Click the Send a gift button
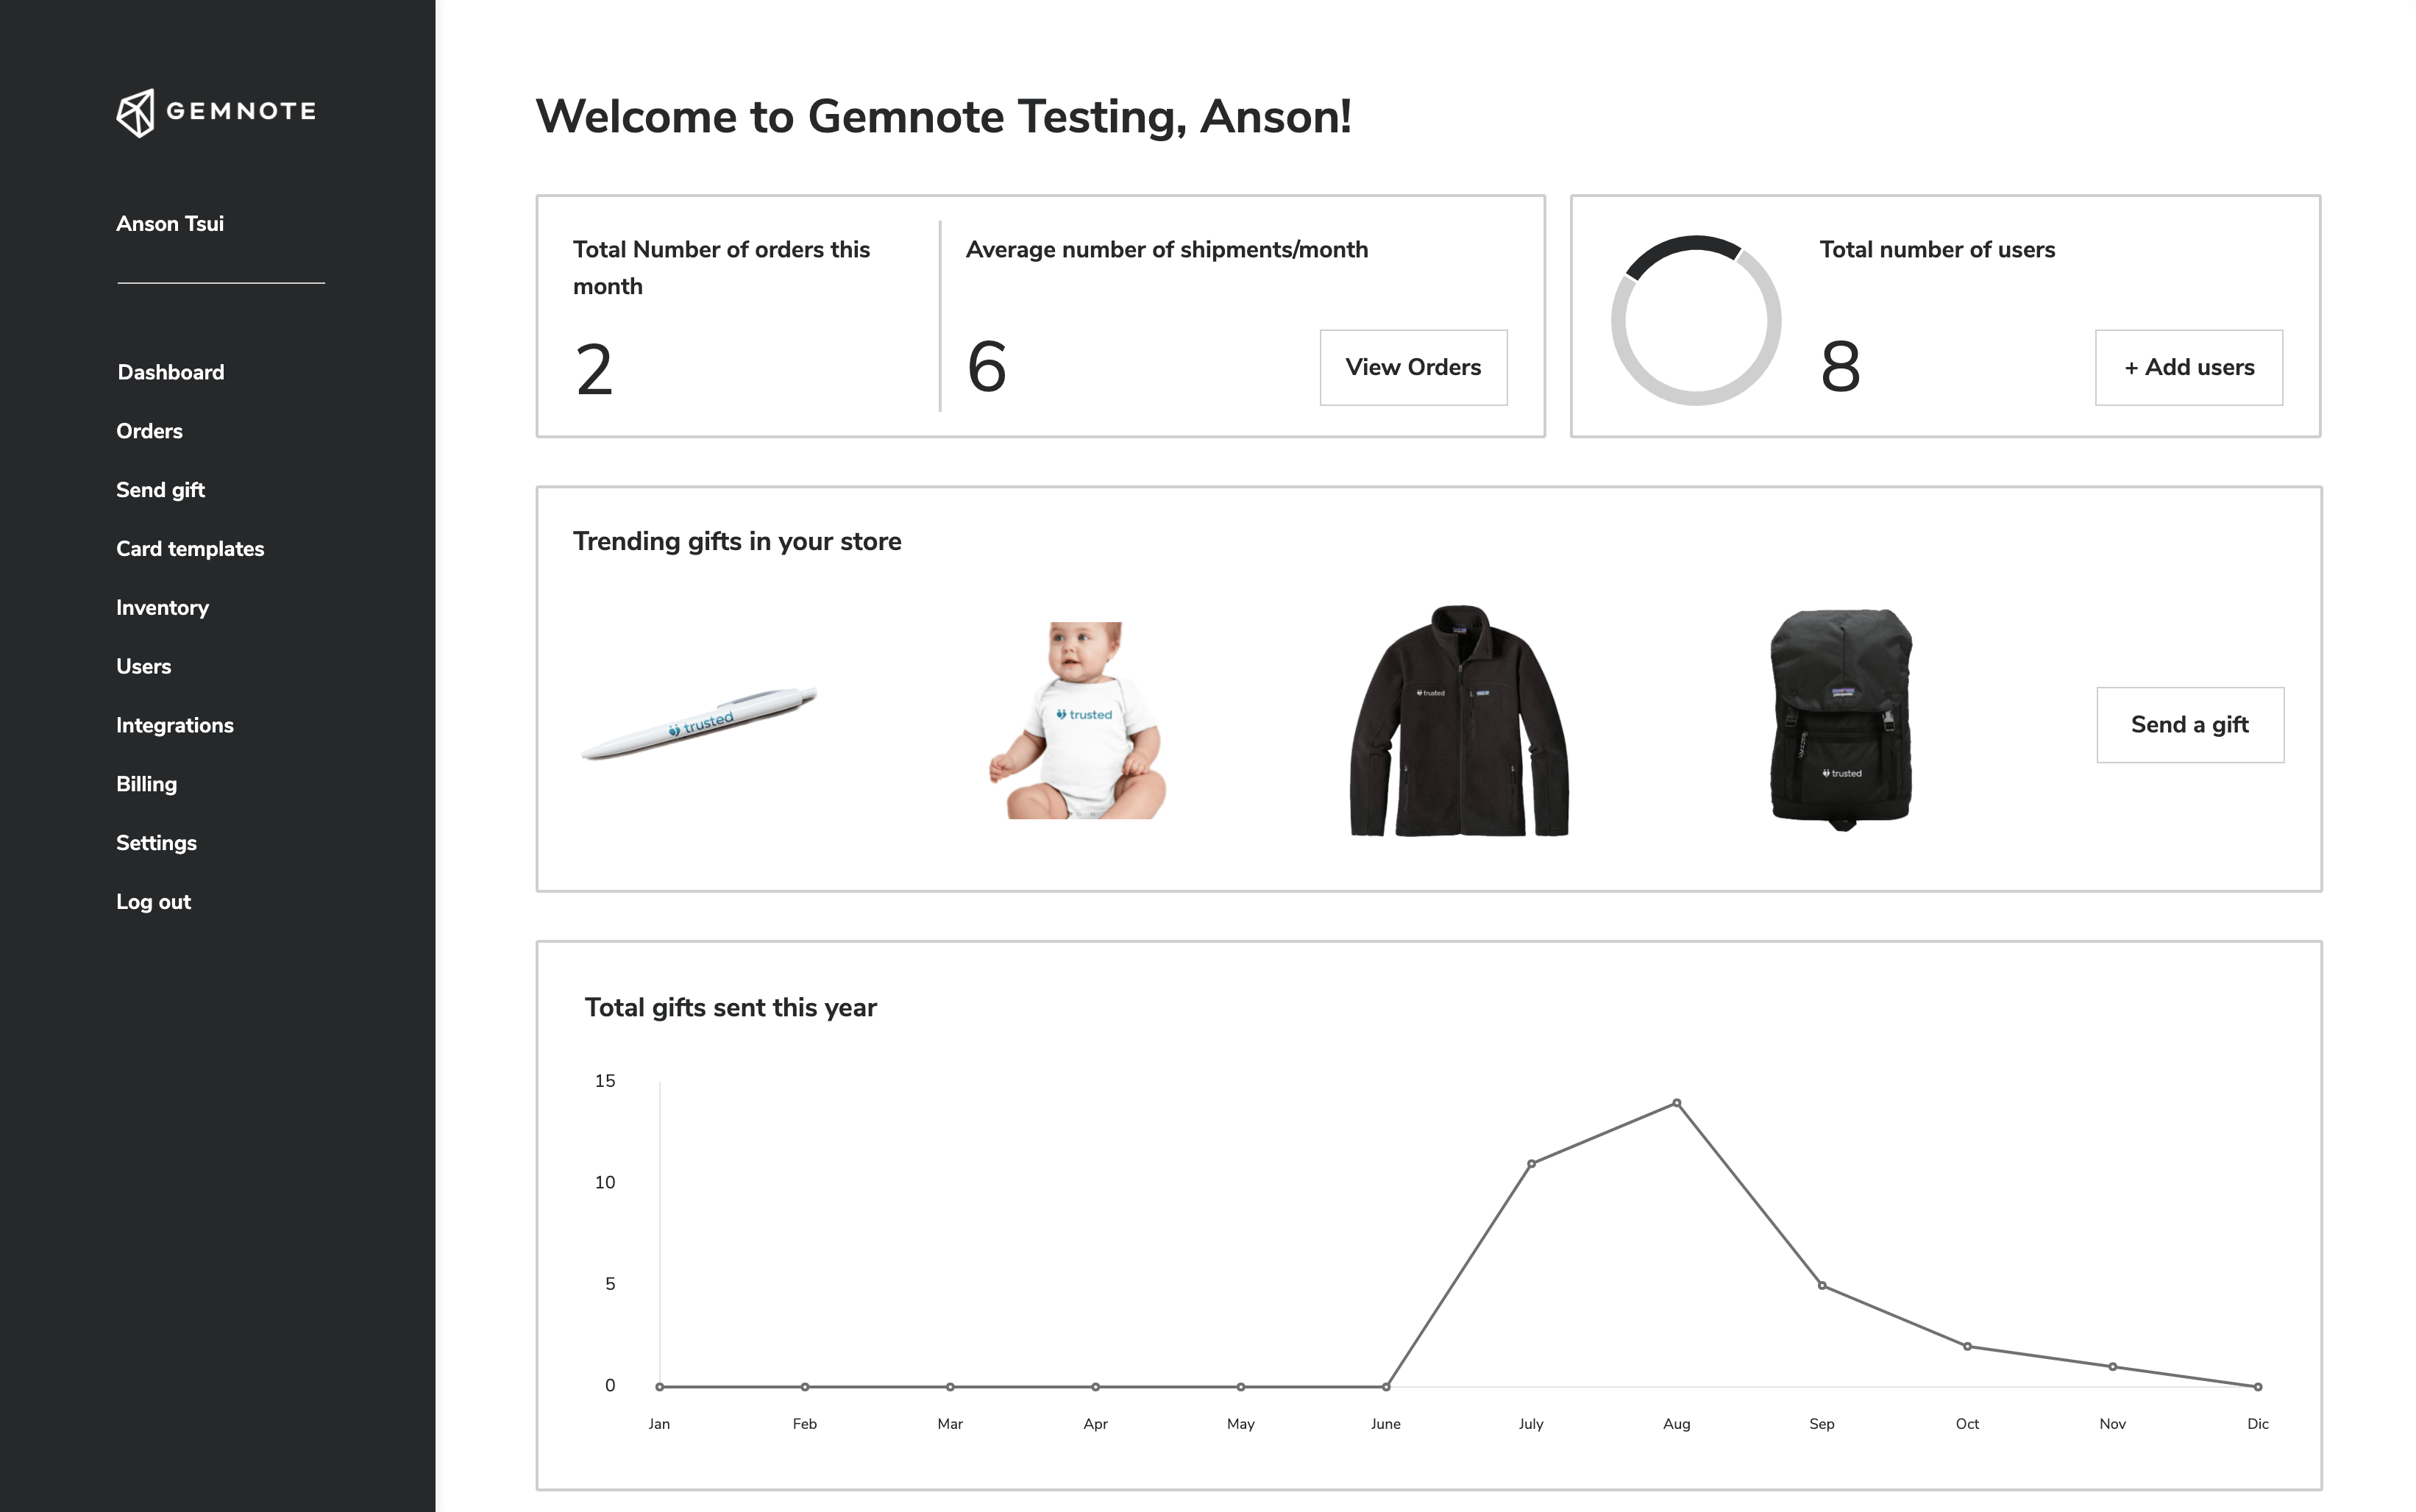Image resolution: width=2416 pixels, height=1512 pixels. (x=2190, y=725)
